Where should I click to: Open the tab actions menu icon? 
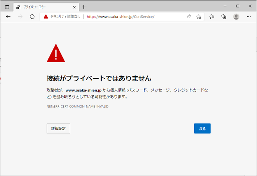click(7, 7)
